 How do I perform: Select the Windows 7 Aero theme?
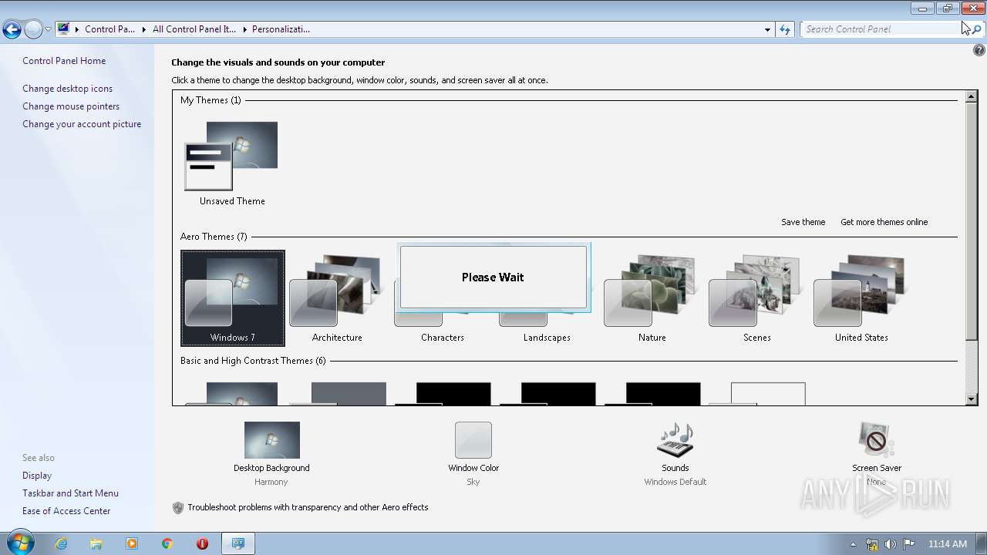pyautogui.click(x=233, y=298)
